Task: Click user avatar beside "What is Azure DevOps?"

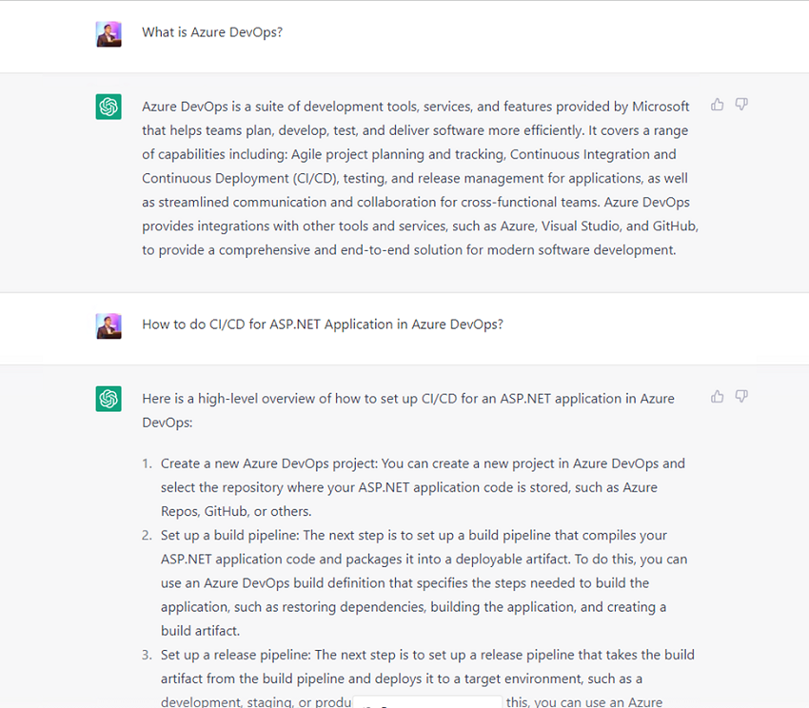Action: [109, 34]
